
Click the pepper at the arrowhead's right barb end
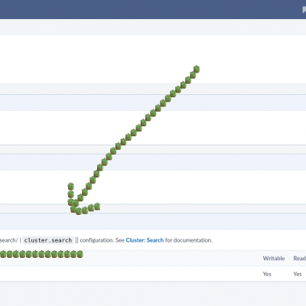tap(97, 207)
